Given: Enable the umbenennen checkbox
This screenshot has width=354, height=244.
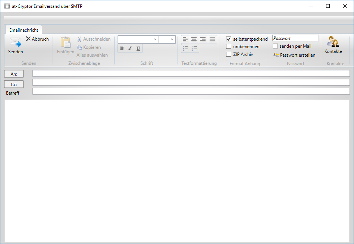Looking at the screenshot, I should tap(229, 47).
